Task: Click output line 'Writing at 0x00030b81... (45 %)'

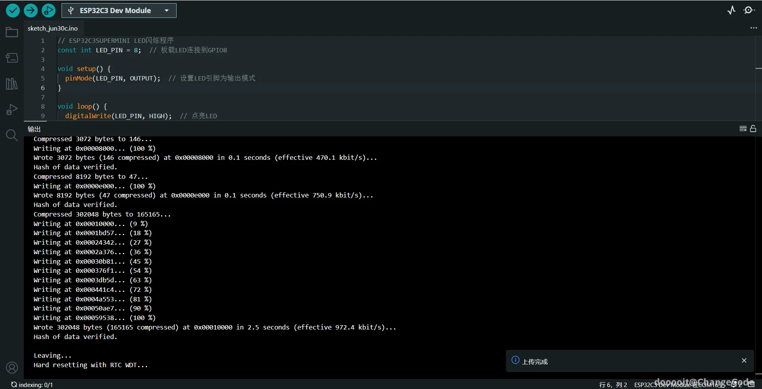Action: 92,262
